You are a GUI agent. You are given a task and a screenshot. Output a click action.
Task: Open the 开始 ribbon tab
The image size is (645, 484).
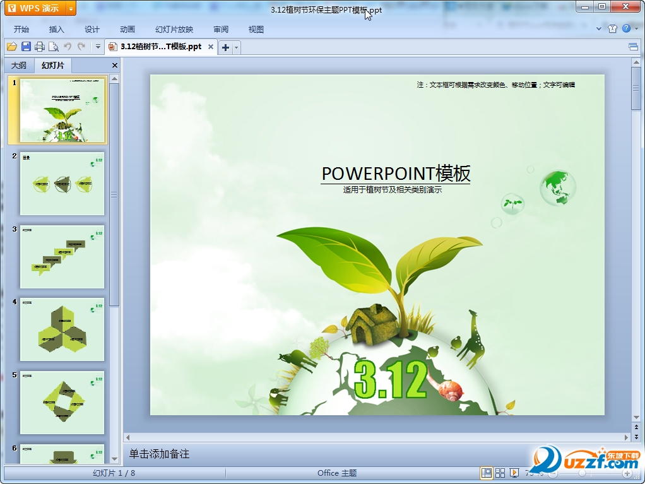click(21, 30)
